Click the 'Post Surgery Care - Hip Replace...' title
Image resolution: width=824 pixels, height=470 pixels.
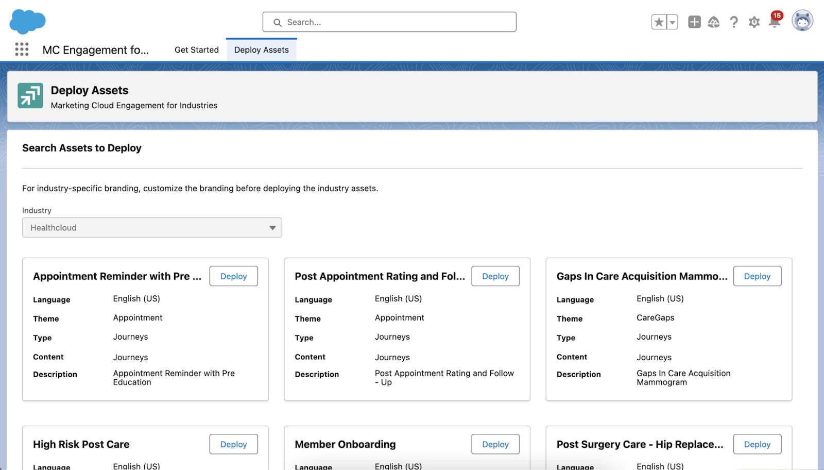pos(640,444)
